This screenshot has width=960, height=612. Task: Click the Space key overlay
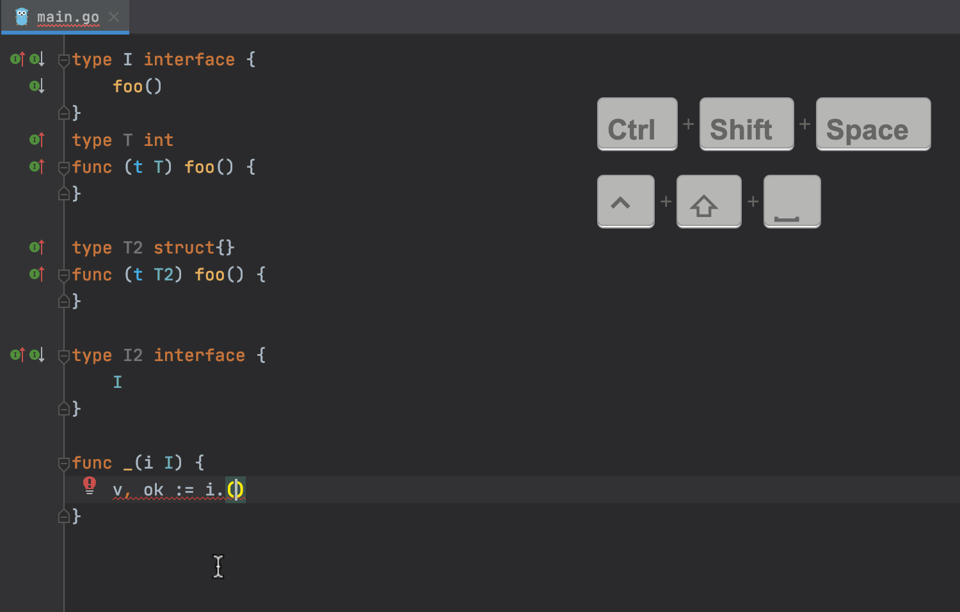(x=874, y=124)
